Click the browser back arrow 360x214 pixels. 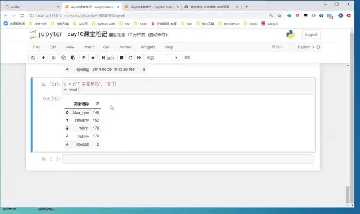point(6,15)
